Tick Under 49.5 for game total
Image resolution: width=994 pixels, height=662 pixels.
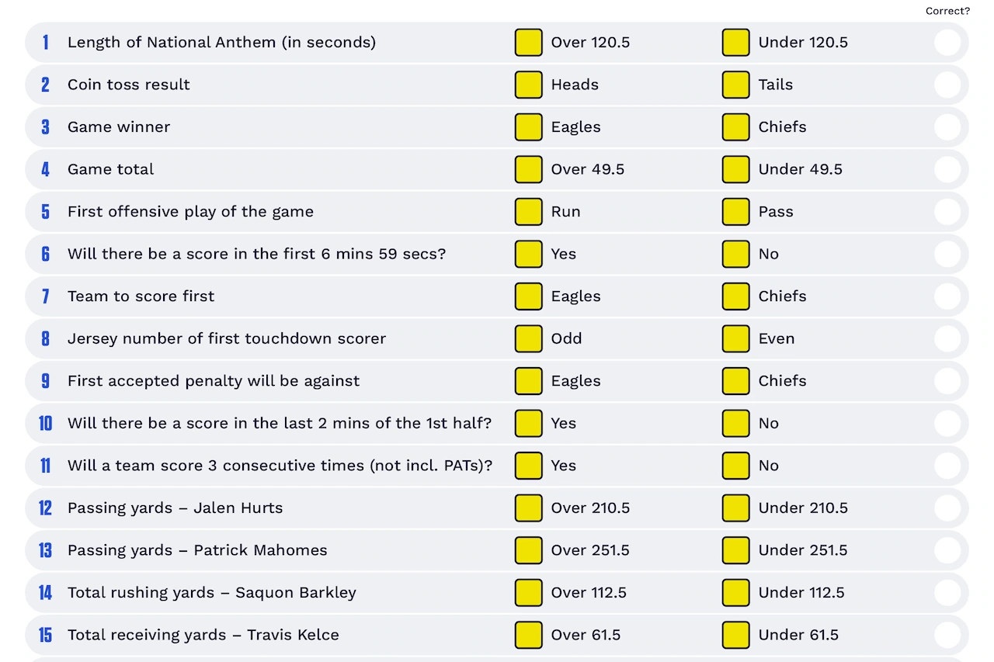[735, 169]
